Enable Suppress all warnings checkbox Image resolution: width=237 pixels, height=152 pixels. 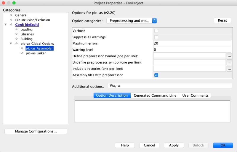(156, 37)
